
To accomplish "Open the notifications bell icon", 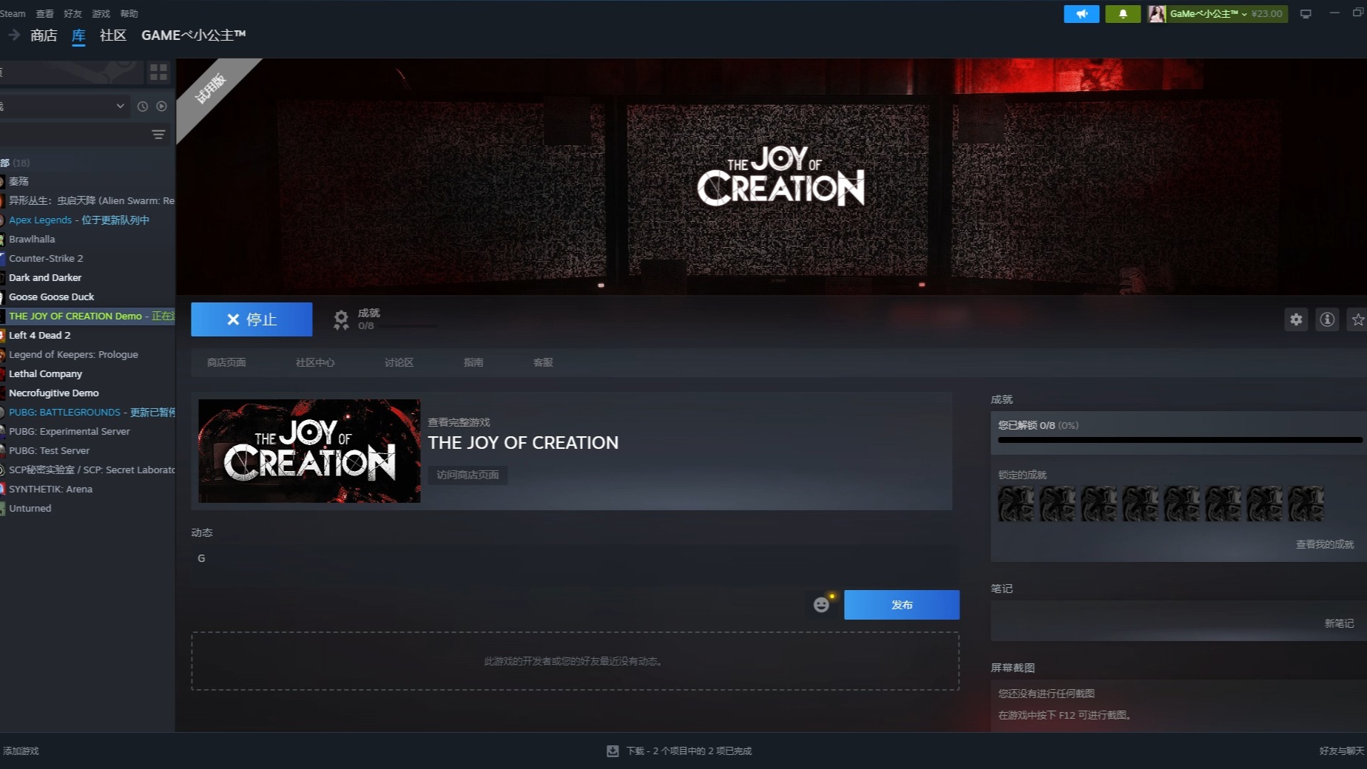I will click(1122, 13).
